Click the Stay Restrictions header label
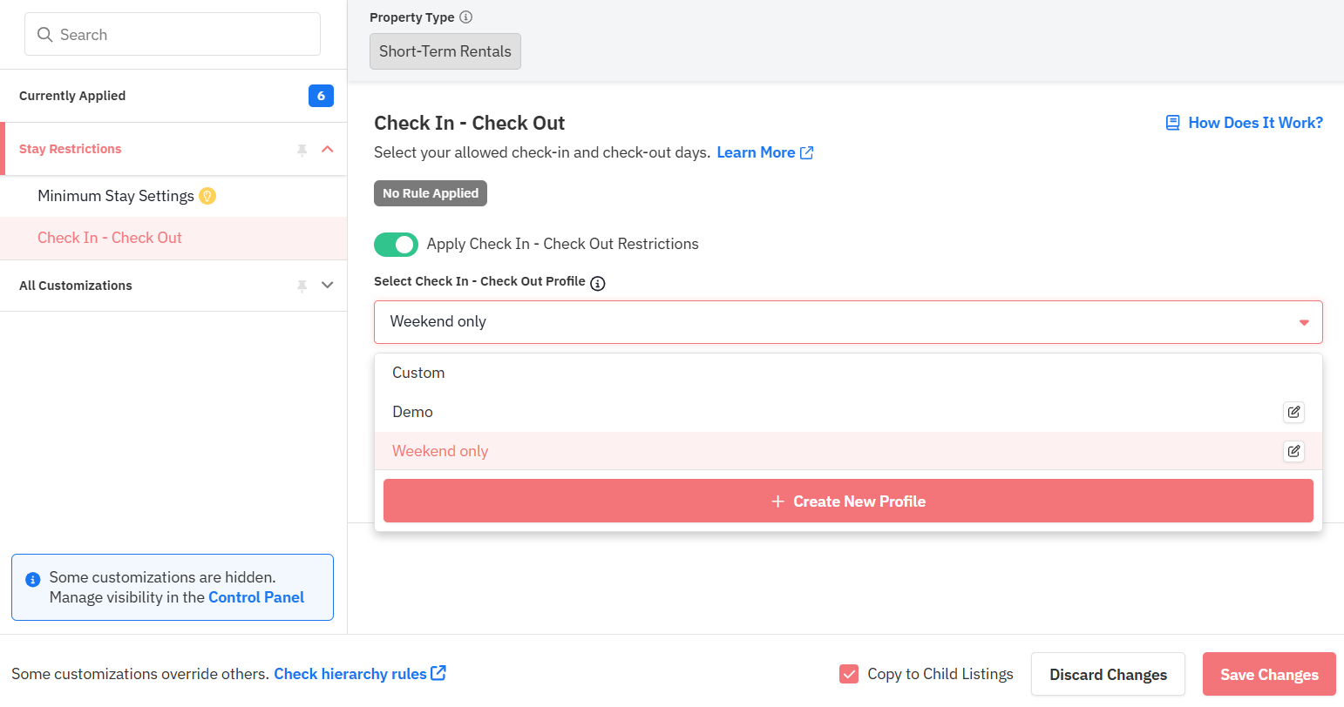The image size is (1344, 707). [x=71, y=149]
